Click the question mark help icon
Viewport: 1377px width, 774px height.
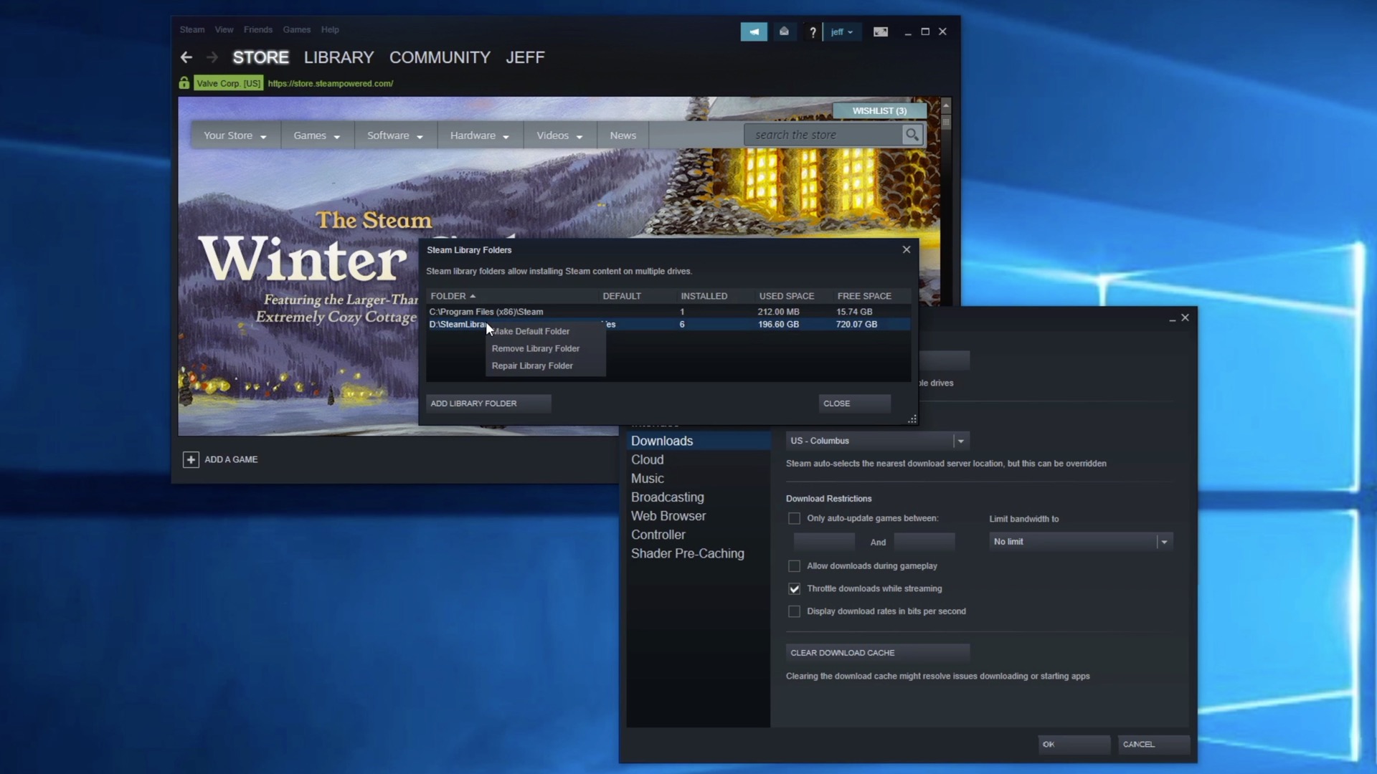coord(813,32)
